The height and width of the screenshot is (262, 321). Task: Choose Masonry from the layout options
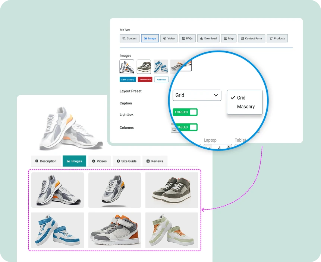pyautogui.click(x=246, y=107)
